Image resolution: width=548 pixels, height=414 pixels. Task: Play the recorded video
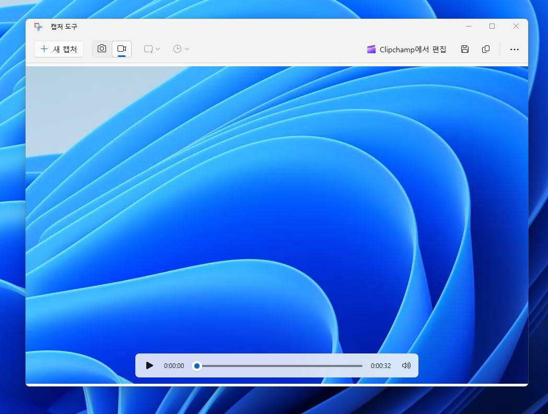tap(149, 365)
